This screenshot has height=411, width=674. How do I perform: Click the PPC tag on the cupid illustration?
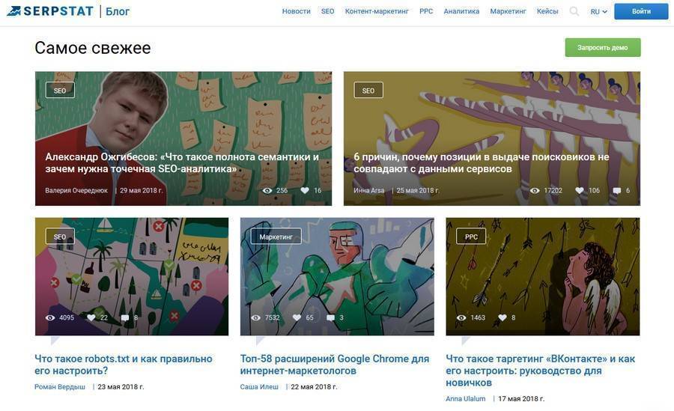point(471,237)
